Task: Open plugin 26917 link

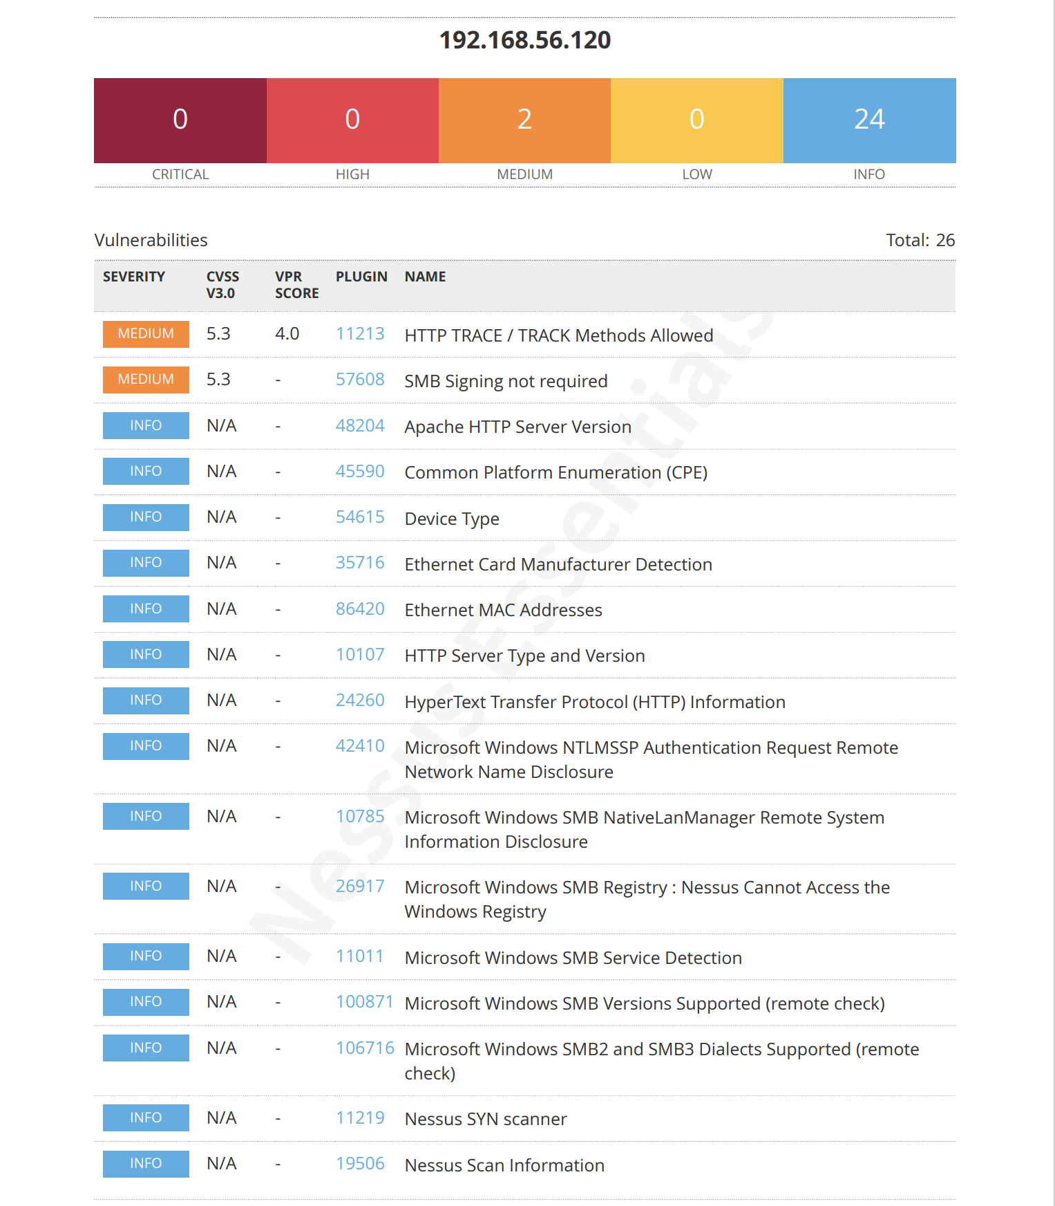Action: point(360,887)
